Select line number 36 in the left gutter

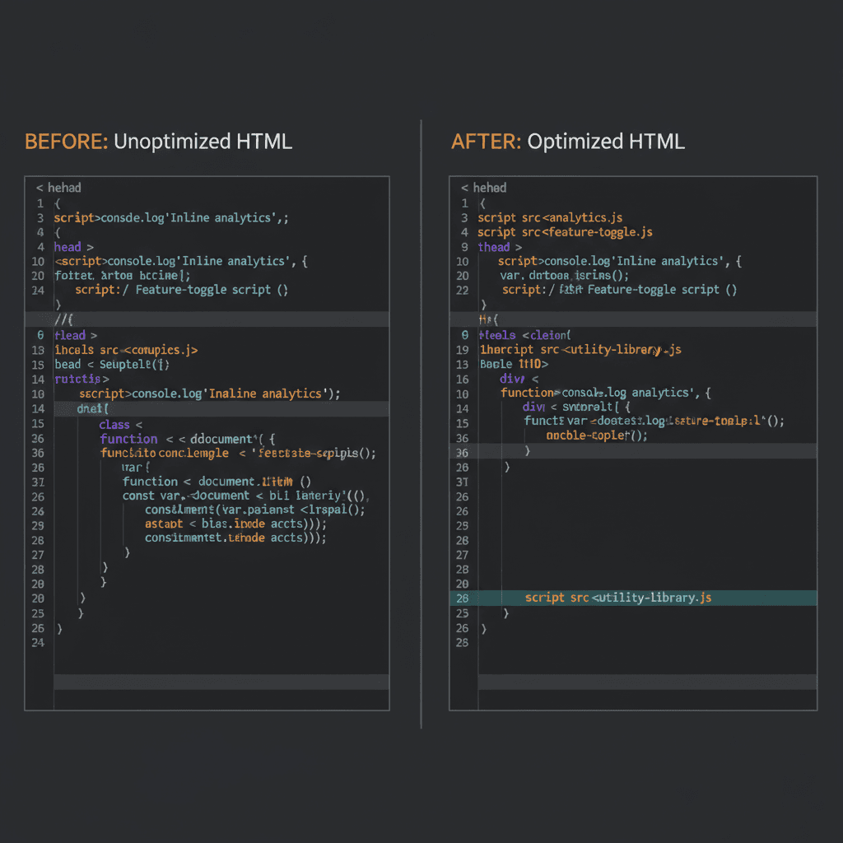[x=39, y=439]
